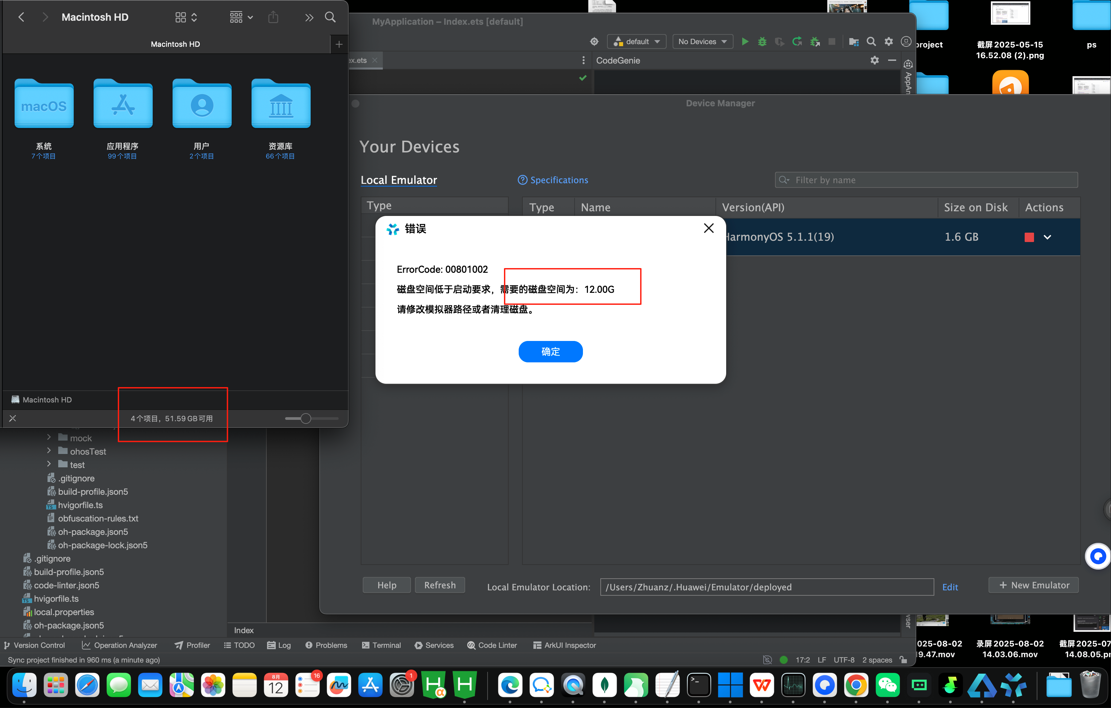
Task: Minimize the CodeGenie panel
Action: coord(892,61)
